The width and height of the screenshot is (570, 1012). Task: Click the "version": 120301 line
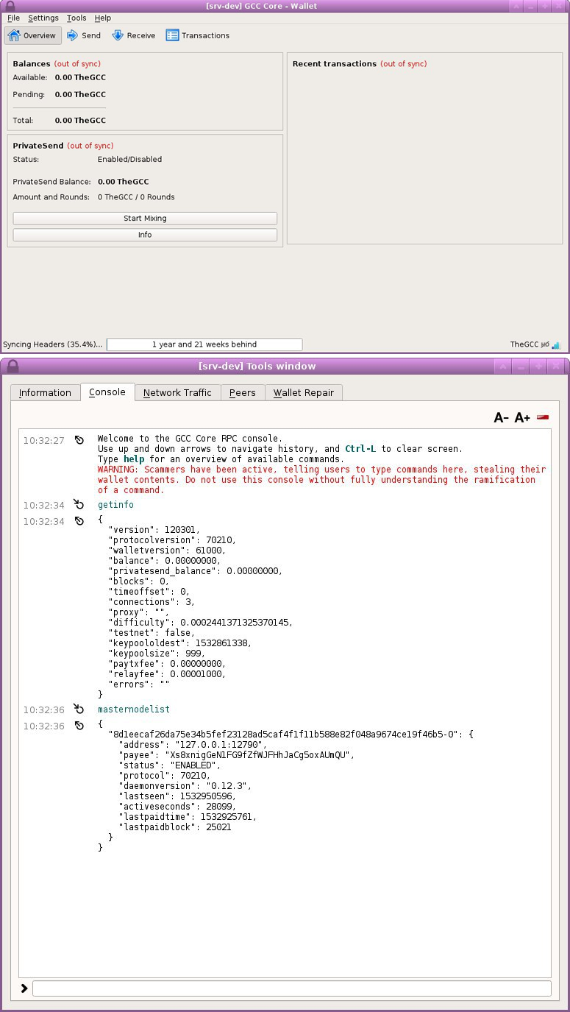(154, 530)
